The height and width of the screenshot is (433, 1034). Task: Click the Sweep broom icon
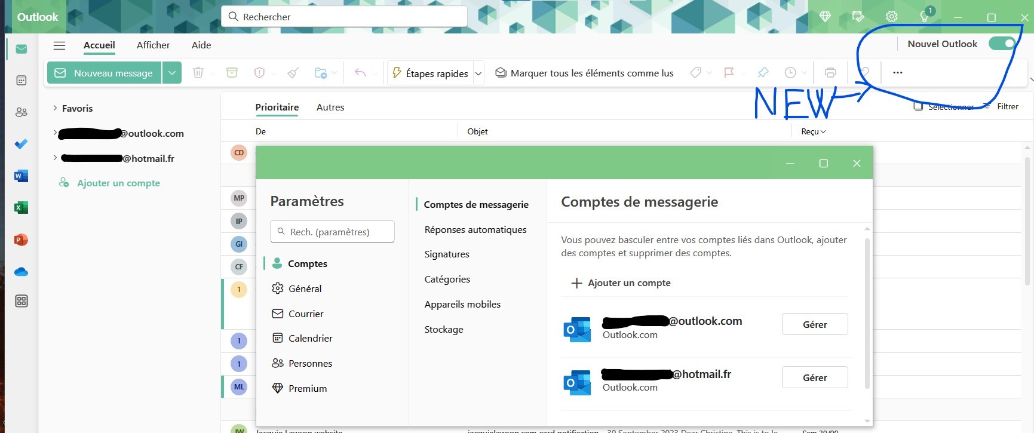coord(293,73)
